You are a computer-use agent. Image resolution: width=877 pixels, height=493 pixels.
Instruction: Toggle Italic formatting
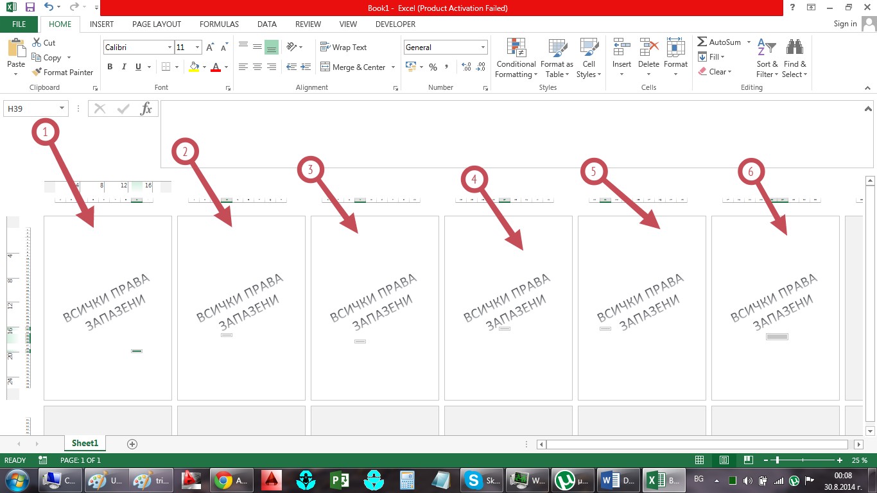click(124, 67)
